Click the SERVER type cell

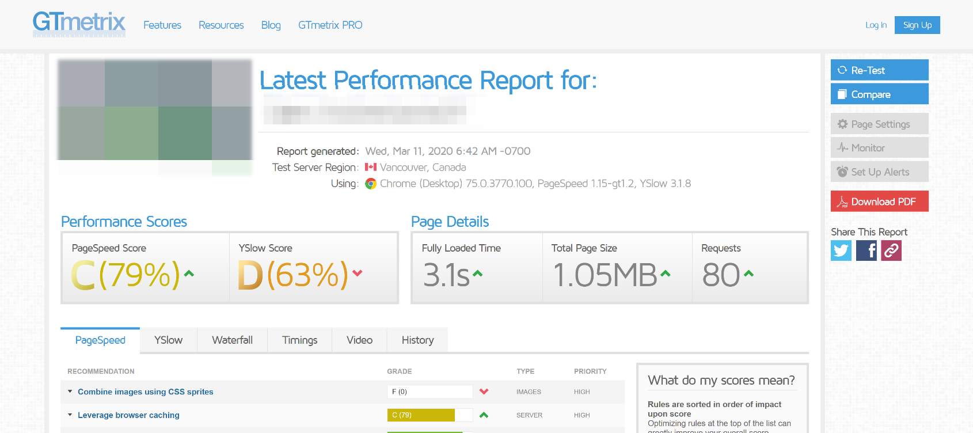[x=529, y=415]
